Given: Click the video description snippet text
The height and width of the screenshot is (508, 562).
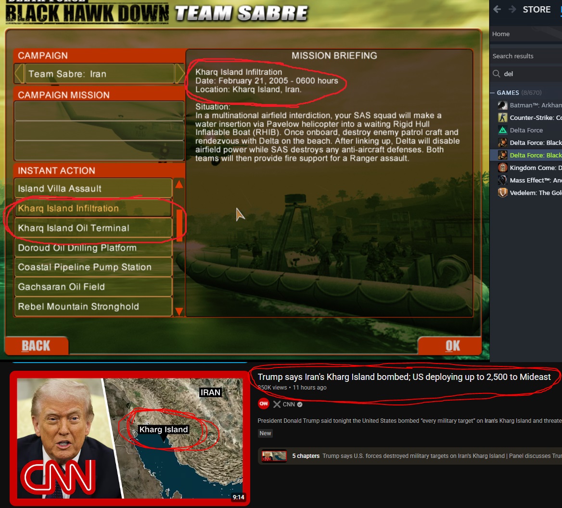Looking at the screenshot, I should (x=409, y=420).
